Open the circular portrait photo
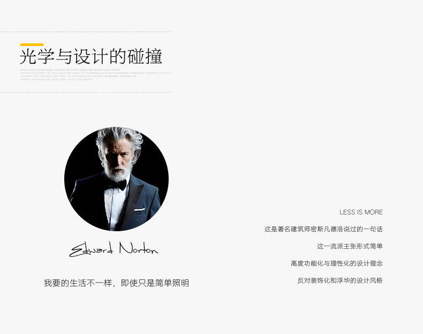Screen dimensions: 423x334 pyautogui.click(x=117, y=179)
